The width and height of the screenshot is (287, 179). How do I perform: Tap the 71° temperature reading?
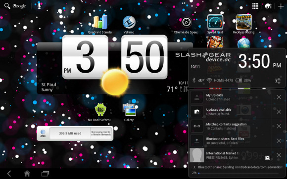pos(172,89)
